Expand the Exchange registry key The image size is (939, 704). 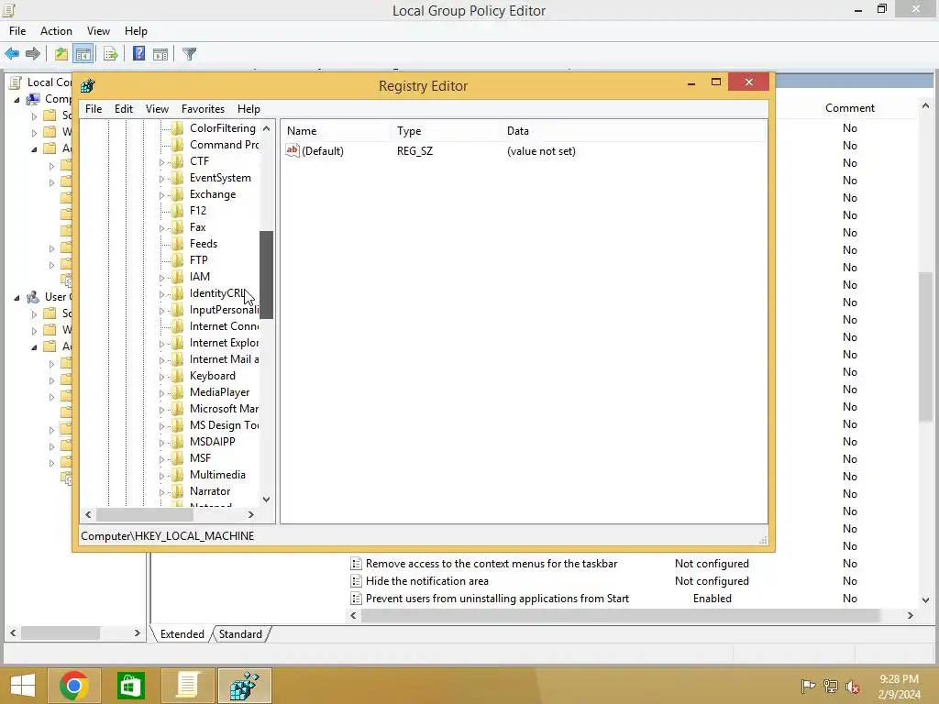(x=161, y=195)
